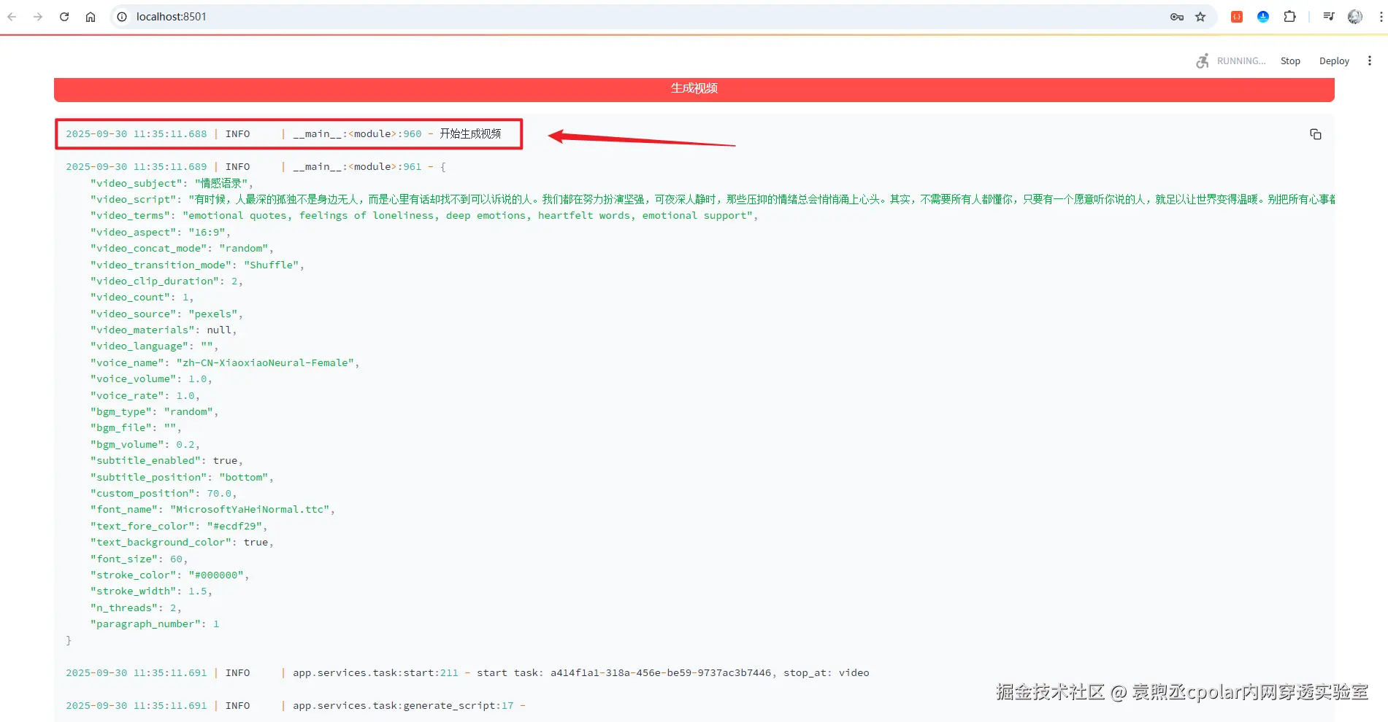Select the "voice_volume": 1.0 line
Screen dimensions: 1388x722
click(151, 379)
